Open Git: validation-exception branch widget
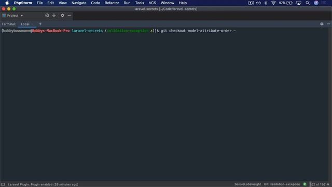Viewport: 332px width, 187px height. coord(282,184)
